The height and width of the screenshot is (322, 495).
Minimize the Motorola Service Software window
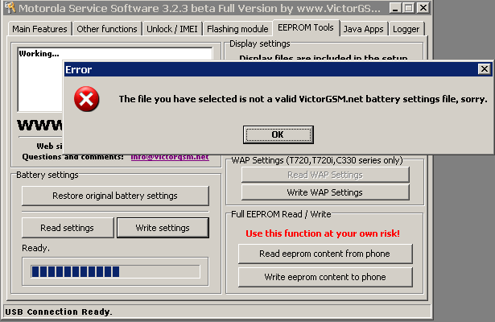pyautogui.click(x=395, y=7)
